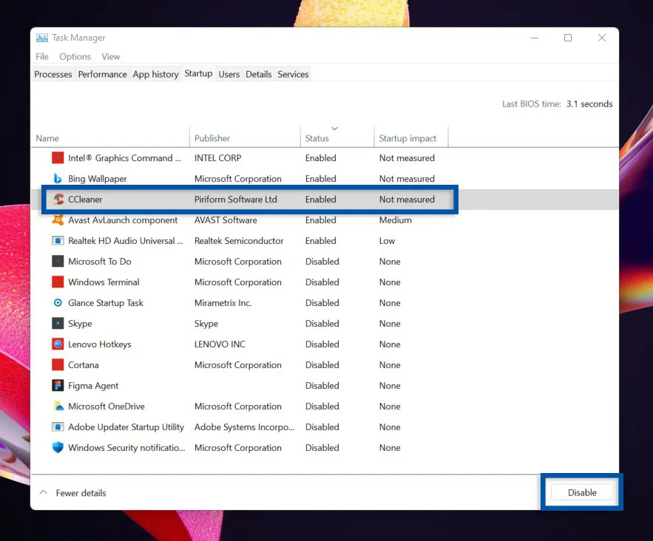Click the CCleaner icon
Image resolution: width=653 pixels, height=541 pixels.
(57, 200)
